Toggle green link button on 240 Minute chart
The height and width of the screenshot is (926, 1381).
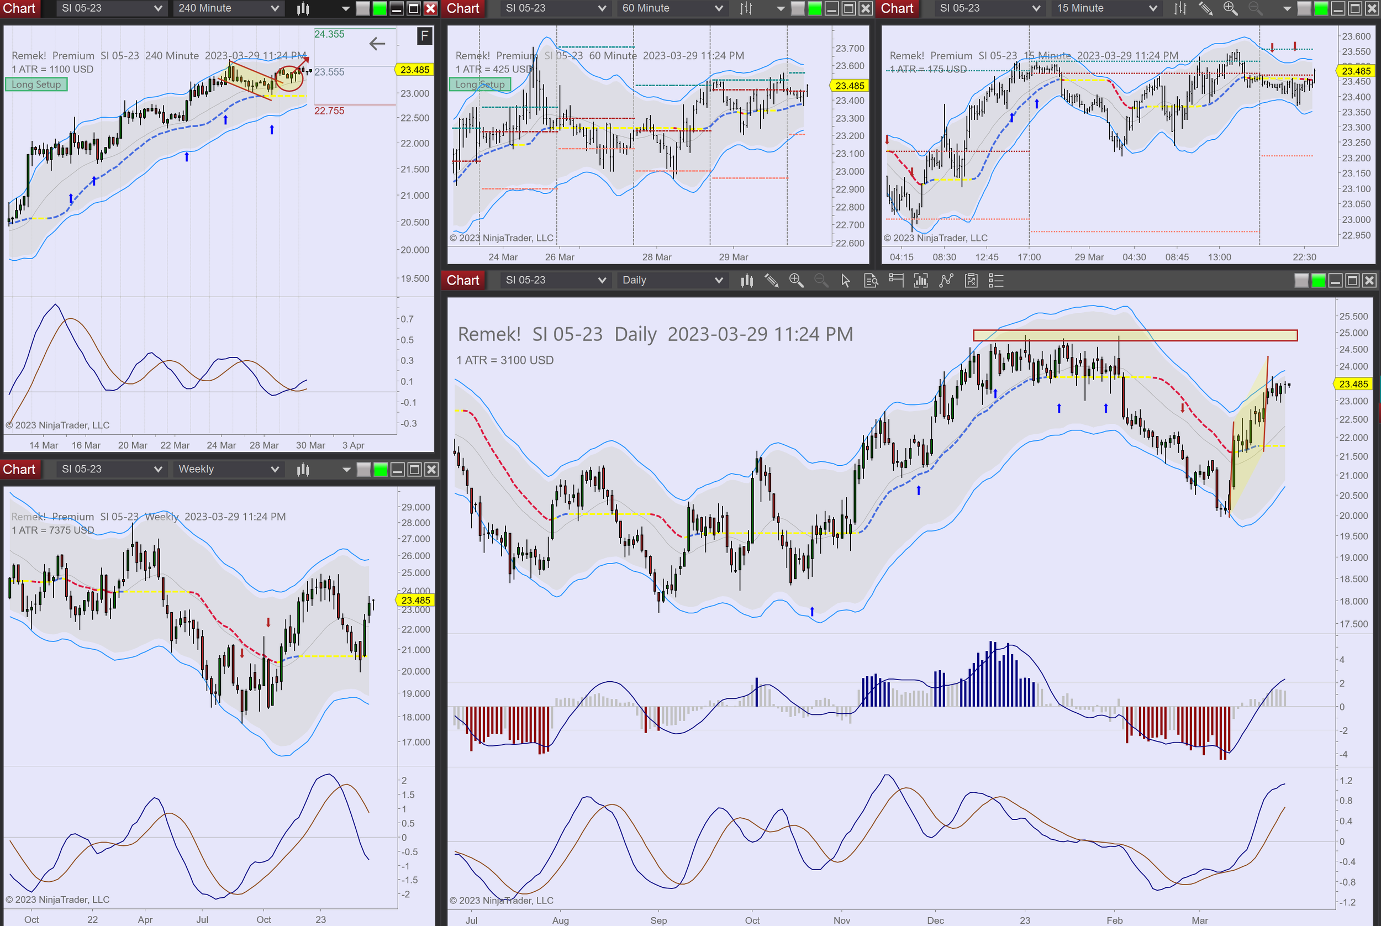(379, 8)
